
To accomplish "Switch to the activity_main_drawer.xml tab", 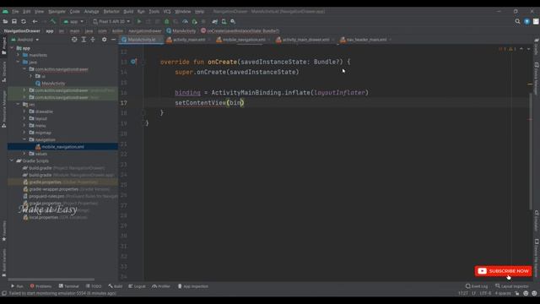I will (x=305, y=40).
